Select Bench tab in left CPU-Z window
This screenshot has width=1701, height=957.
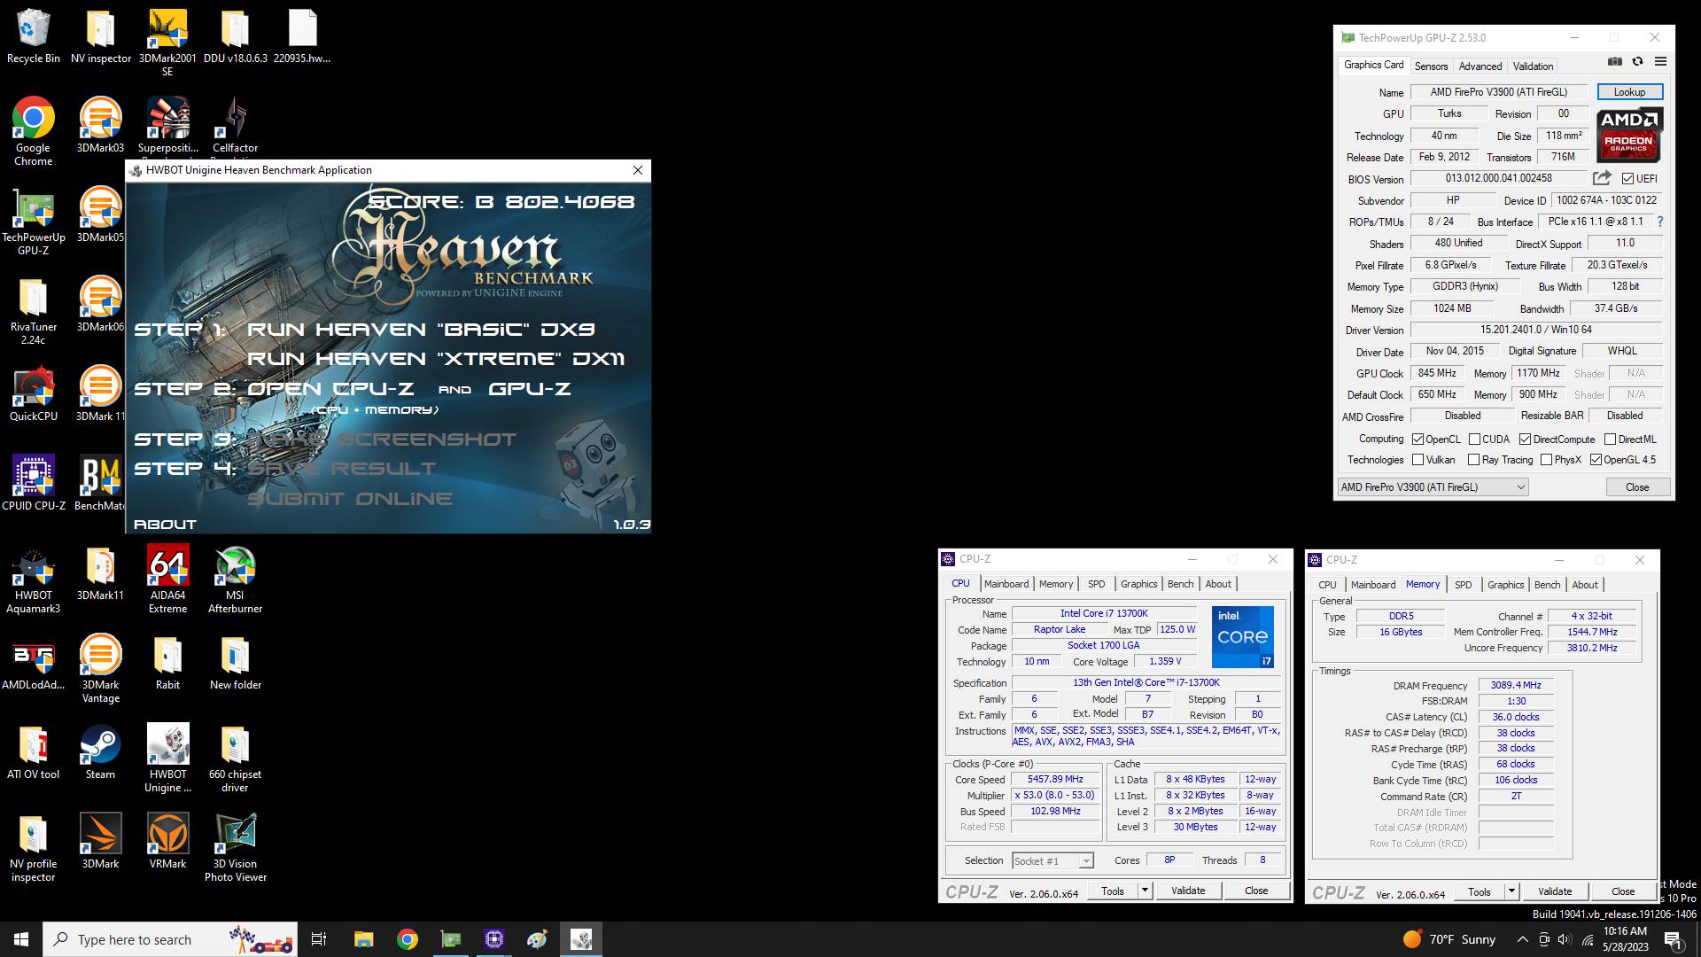pyautogui.click(x=1180, y=584)
